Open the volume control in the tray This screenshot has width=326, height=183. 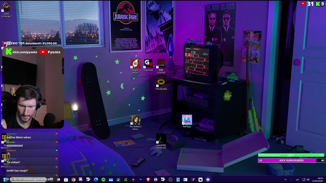[x=308, y=180]
